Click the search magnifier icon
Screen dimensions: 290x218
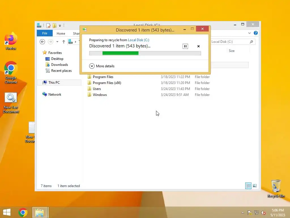251,42
